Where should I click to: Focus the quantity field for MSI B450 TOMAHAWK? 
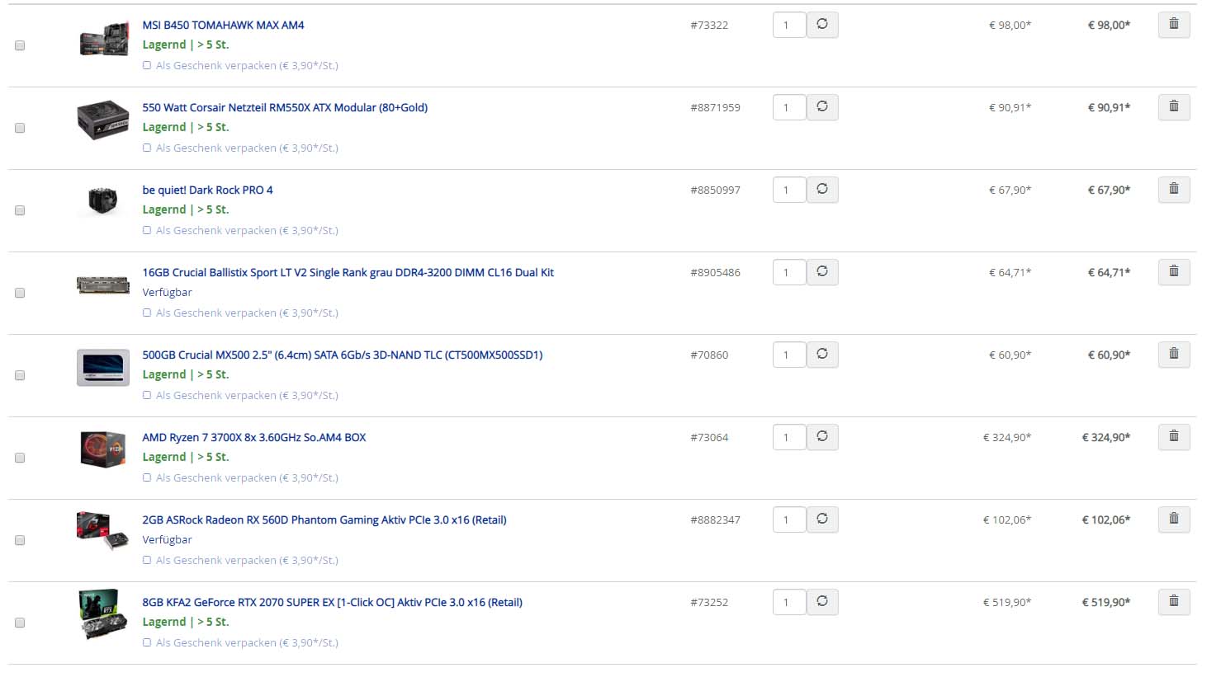pyautogui.click(x=789, y=25)
